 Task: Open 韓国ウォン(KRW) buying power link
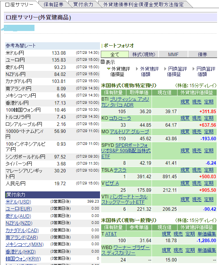pyautogui.click(x=23, y=259)
